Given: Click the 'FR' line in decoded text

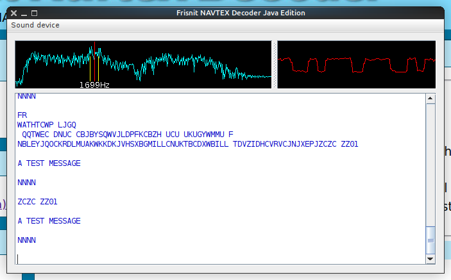Looking at the screenshot, I should pyautogui.click(x=22, y=115).
